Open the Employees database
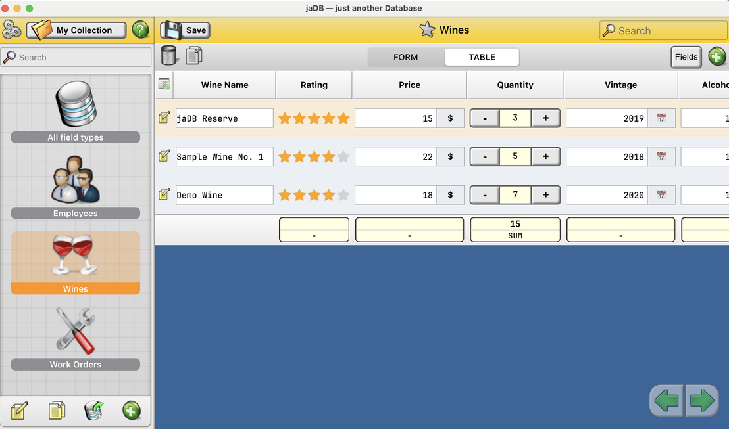Viewport: 729px width, 429px height. pyautogui.click(x=75, y=187)
